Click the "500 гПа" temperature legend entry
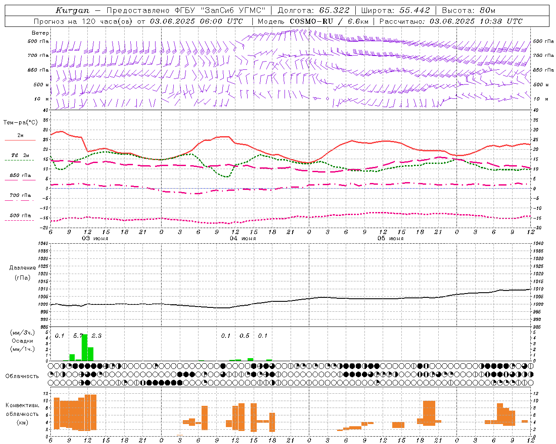This screenshot has height=444, width=556. 20,215
